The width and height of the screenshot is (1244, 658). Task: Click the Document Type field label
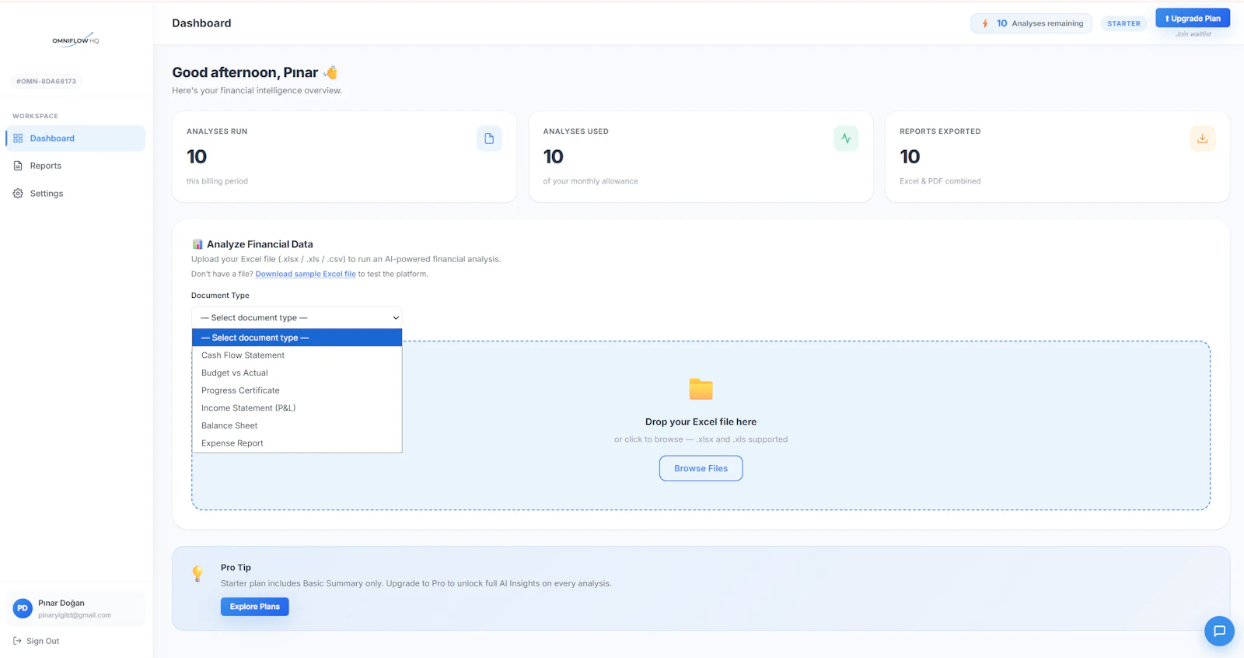coord(220,296)
